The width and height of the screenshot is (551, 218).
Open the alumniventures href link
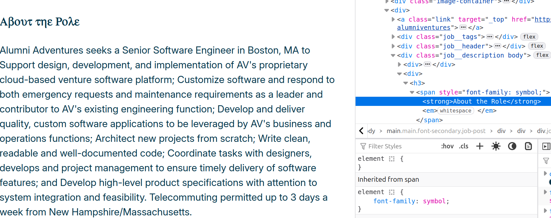424,28
